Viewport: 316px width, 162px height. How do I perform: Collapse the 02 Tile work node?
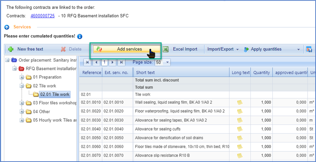[x=22, y=86]
